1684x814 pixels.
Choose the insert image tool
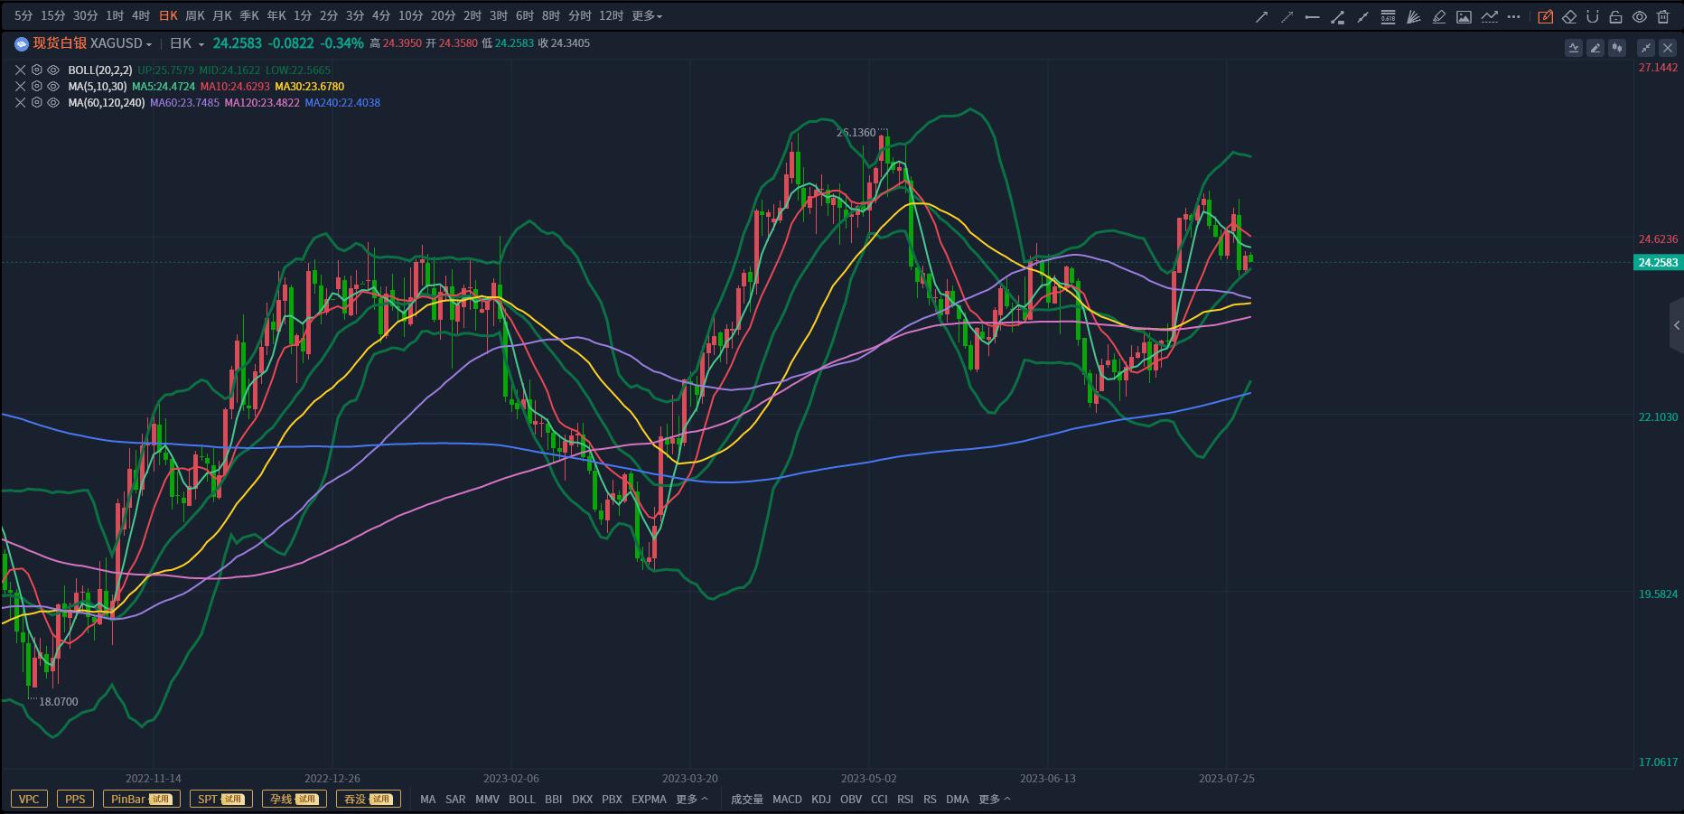[x=1464, y=16]
